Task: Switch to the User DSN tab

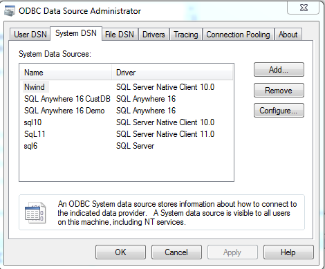Action: [x=30, y=35]
